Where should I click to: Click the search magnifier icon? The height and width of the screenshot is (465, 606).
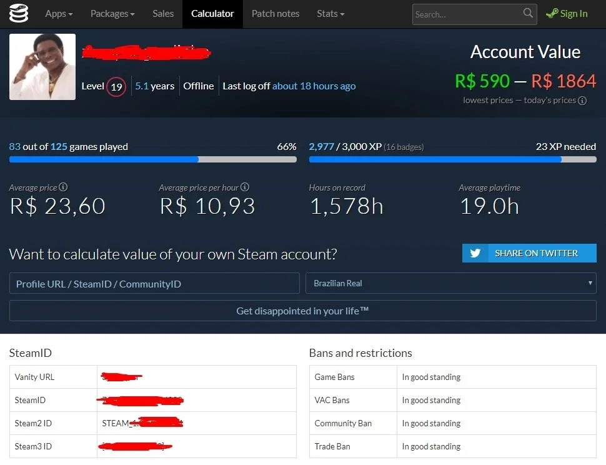527,13
